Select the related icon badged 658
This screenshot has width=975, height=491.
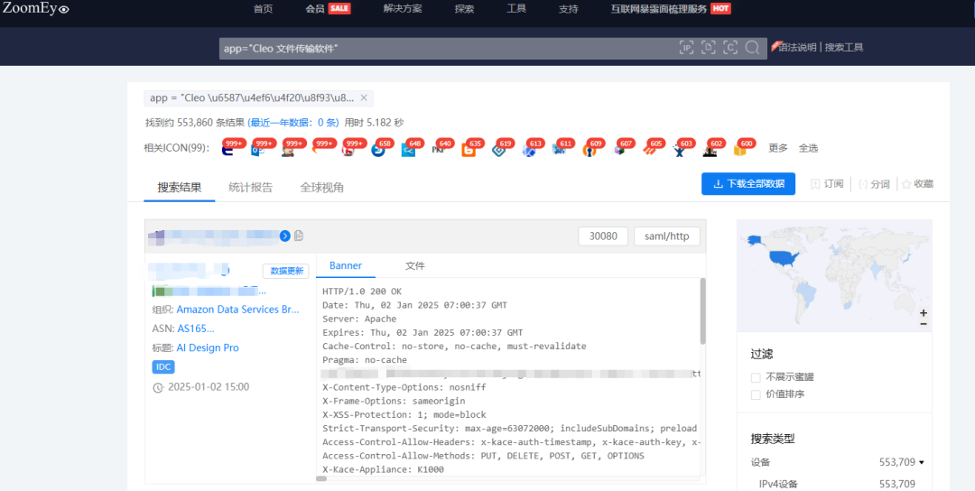click(x=378, y=151)
